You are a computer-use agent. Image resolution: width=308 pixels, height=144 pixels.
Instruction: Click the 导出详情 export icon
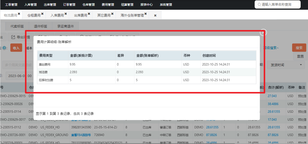(x=13, y=37)
